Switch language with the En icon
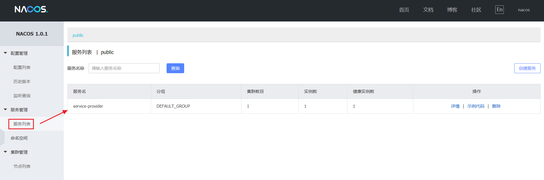Image resolution: width=544 pixels, height=180 pixels. pos(499,10)
